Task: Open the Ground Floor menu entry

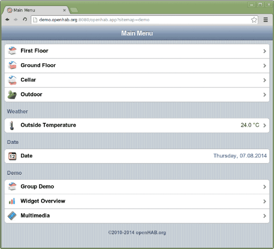Action: (x=137, y=65)
